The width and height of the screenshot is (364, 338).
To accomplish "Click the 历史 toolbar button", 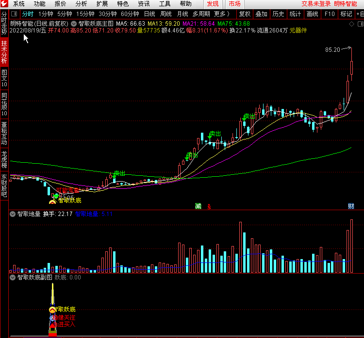I will (279, 14).
